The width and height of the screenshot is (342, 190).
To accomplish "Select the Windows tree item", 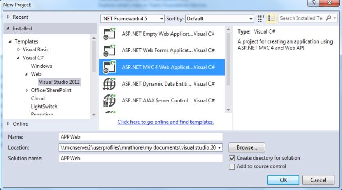I will pyautogui.click(x=41, y=66).
